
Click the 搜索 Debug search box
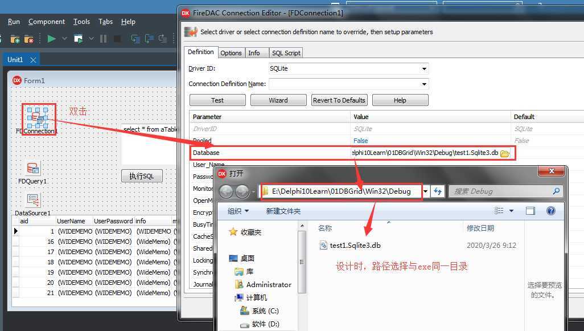click(x=505, y=191)
